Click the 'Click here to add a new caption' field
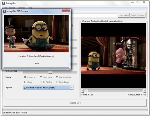Viewport: 150px width, 116px height. [47, 88]
